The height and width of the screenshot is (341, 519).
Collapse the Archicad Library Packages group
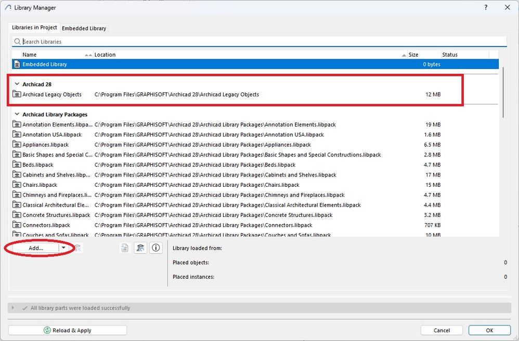(x=17, y=114)
